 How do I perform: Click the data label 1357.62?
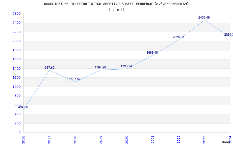click(x=49, y=68)
